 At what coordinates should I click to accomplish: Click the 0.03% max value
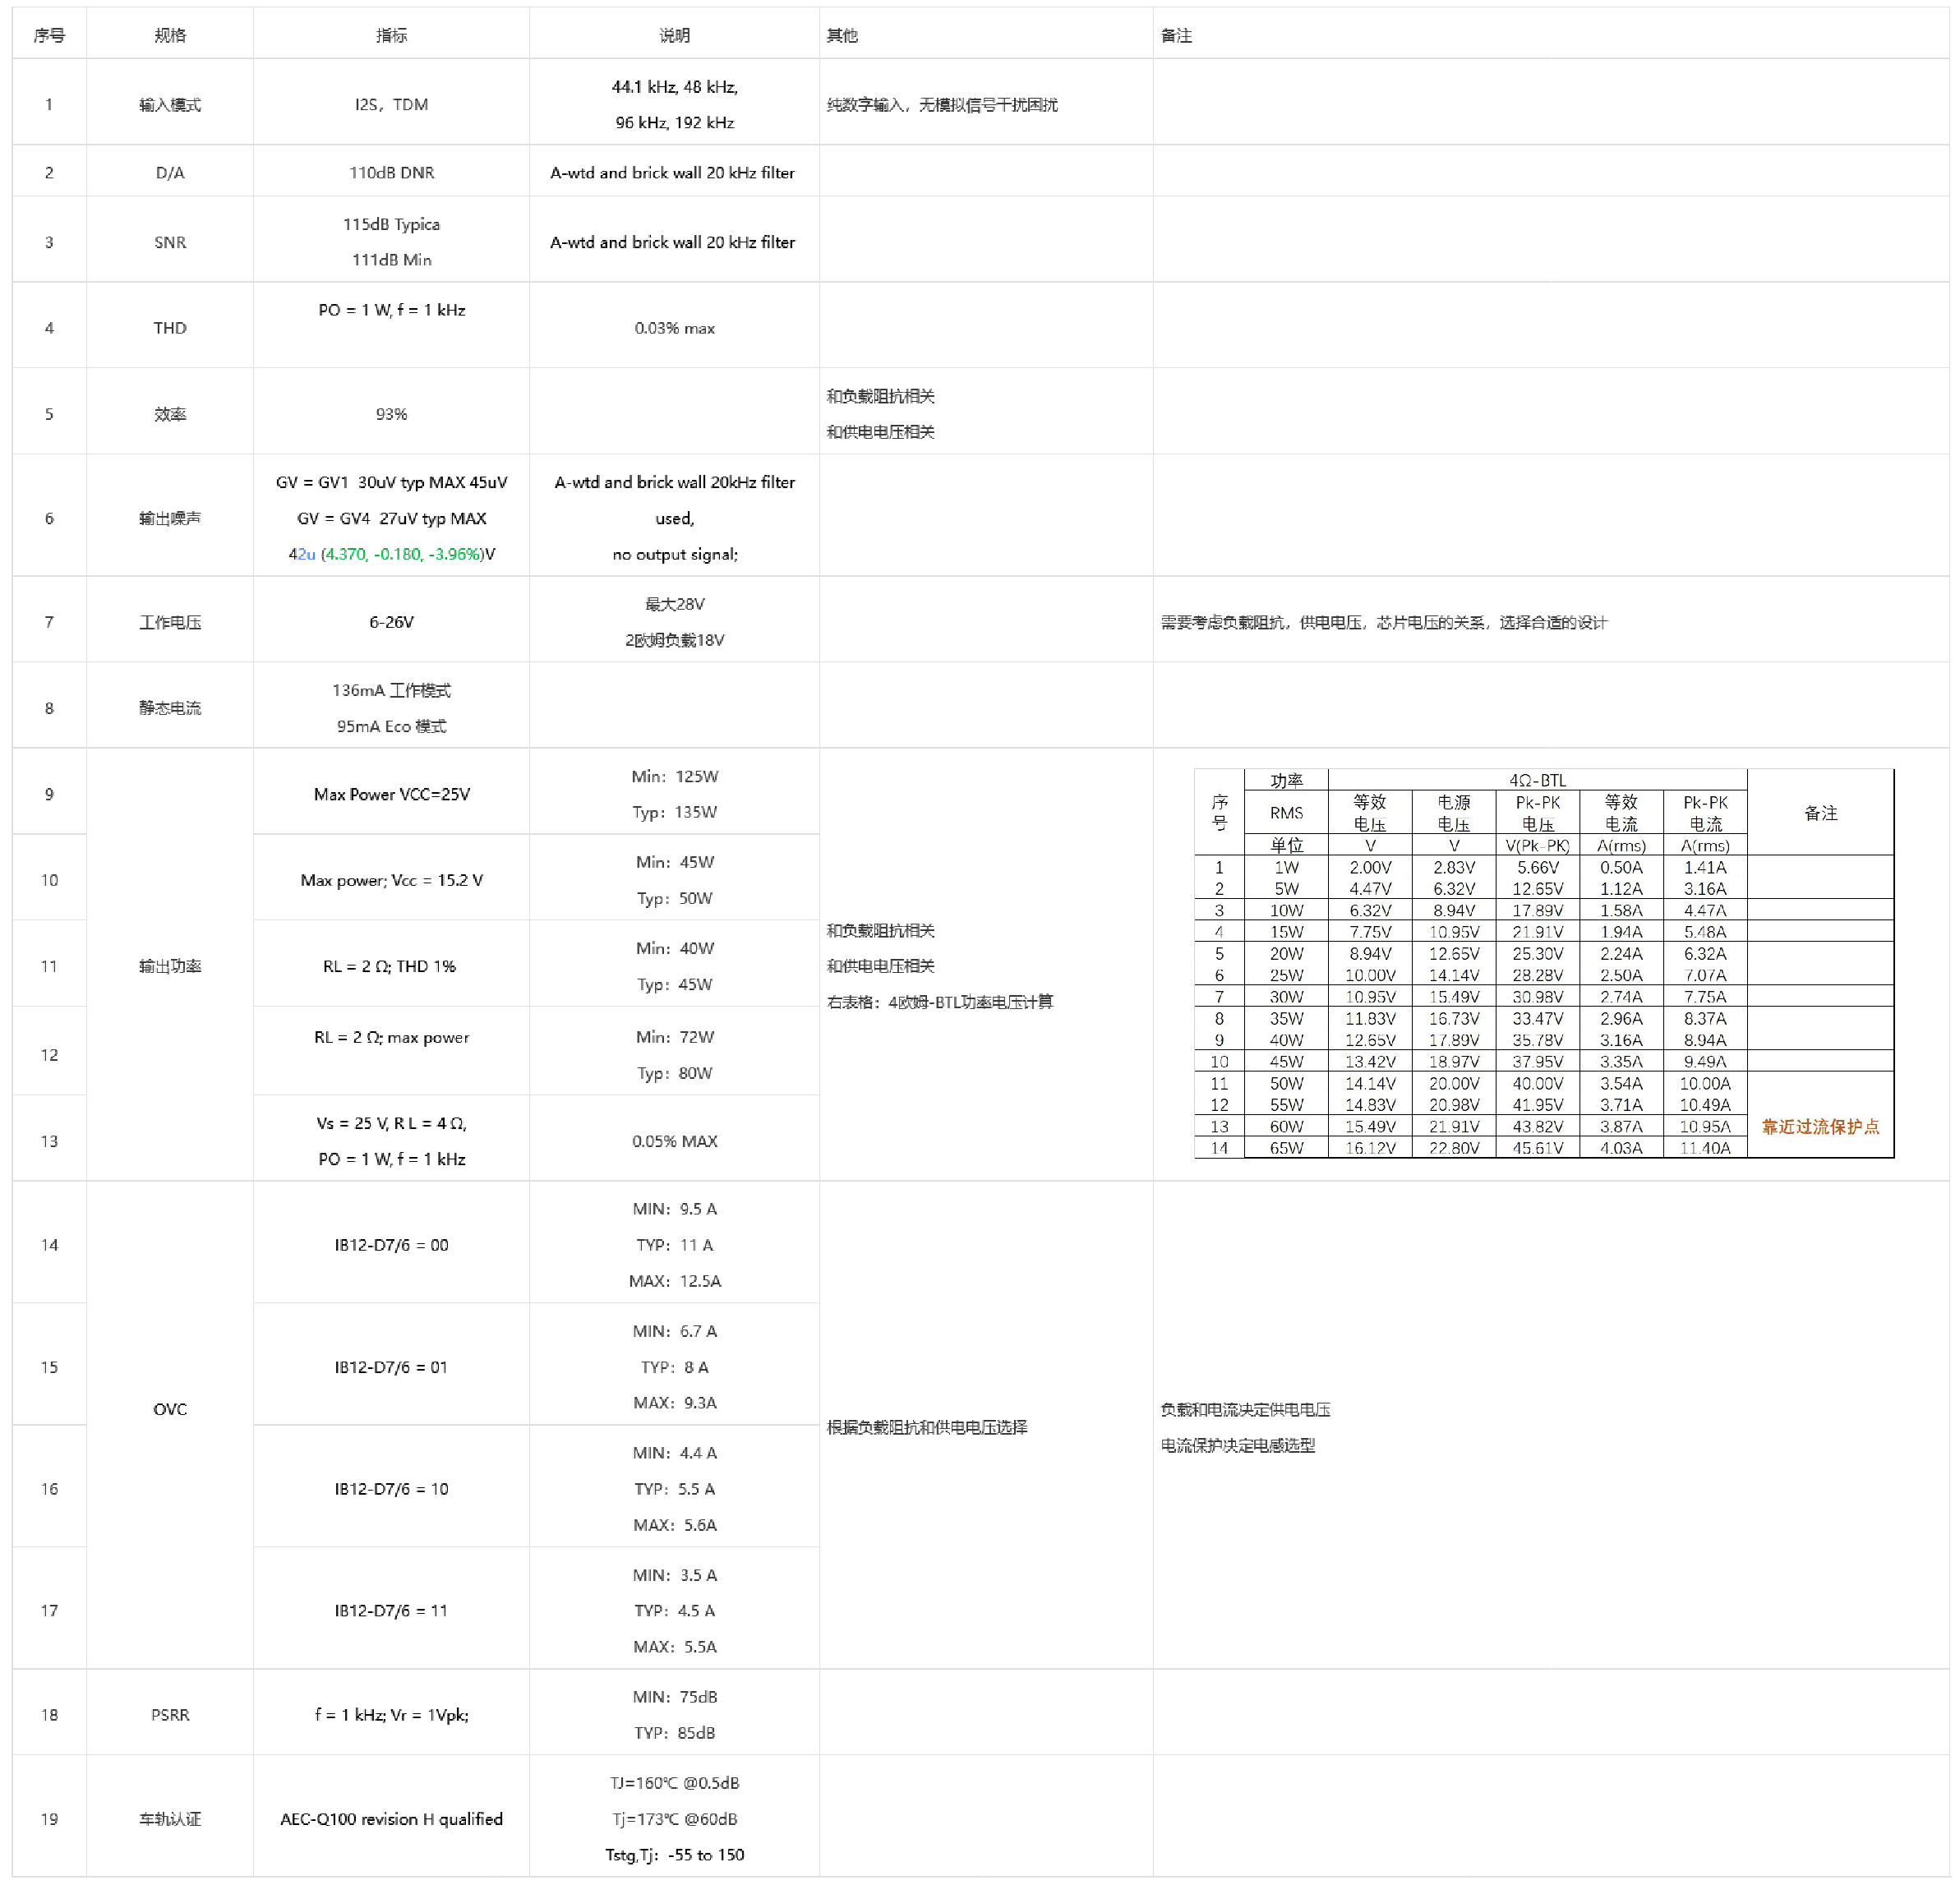click(x=674, y=328)
